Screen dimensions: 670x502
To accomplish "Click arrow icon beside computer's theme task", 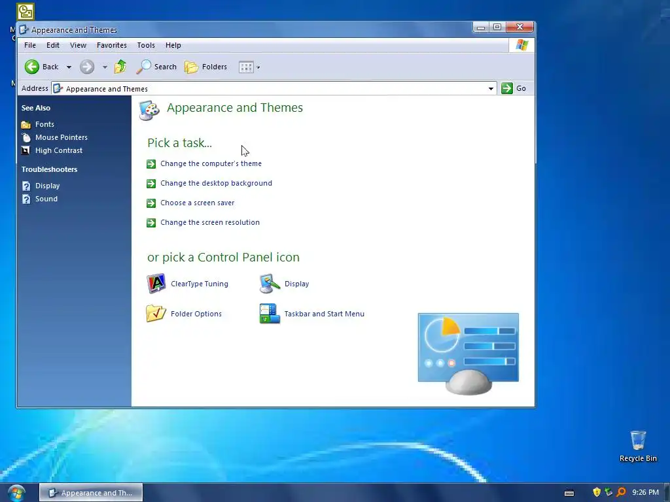I will (151, 164).
